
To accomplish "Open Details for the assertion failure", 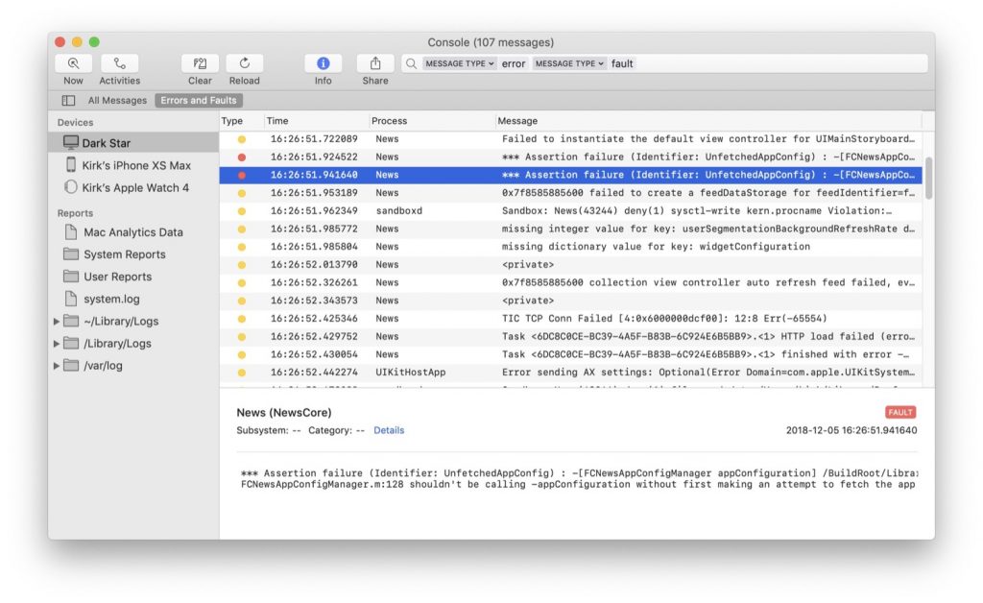I will coord(389,430).
